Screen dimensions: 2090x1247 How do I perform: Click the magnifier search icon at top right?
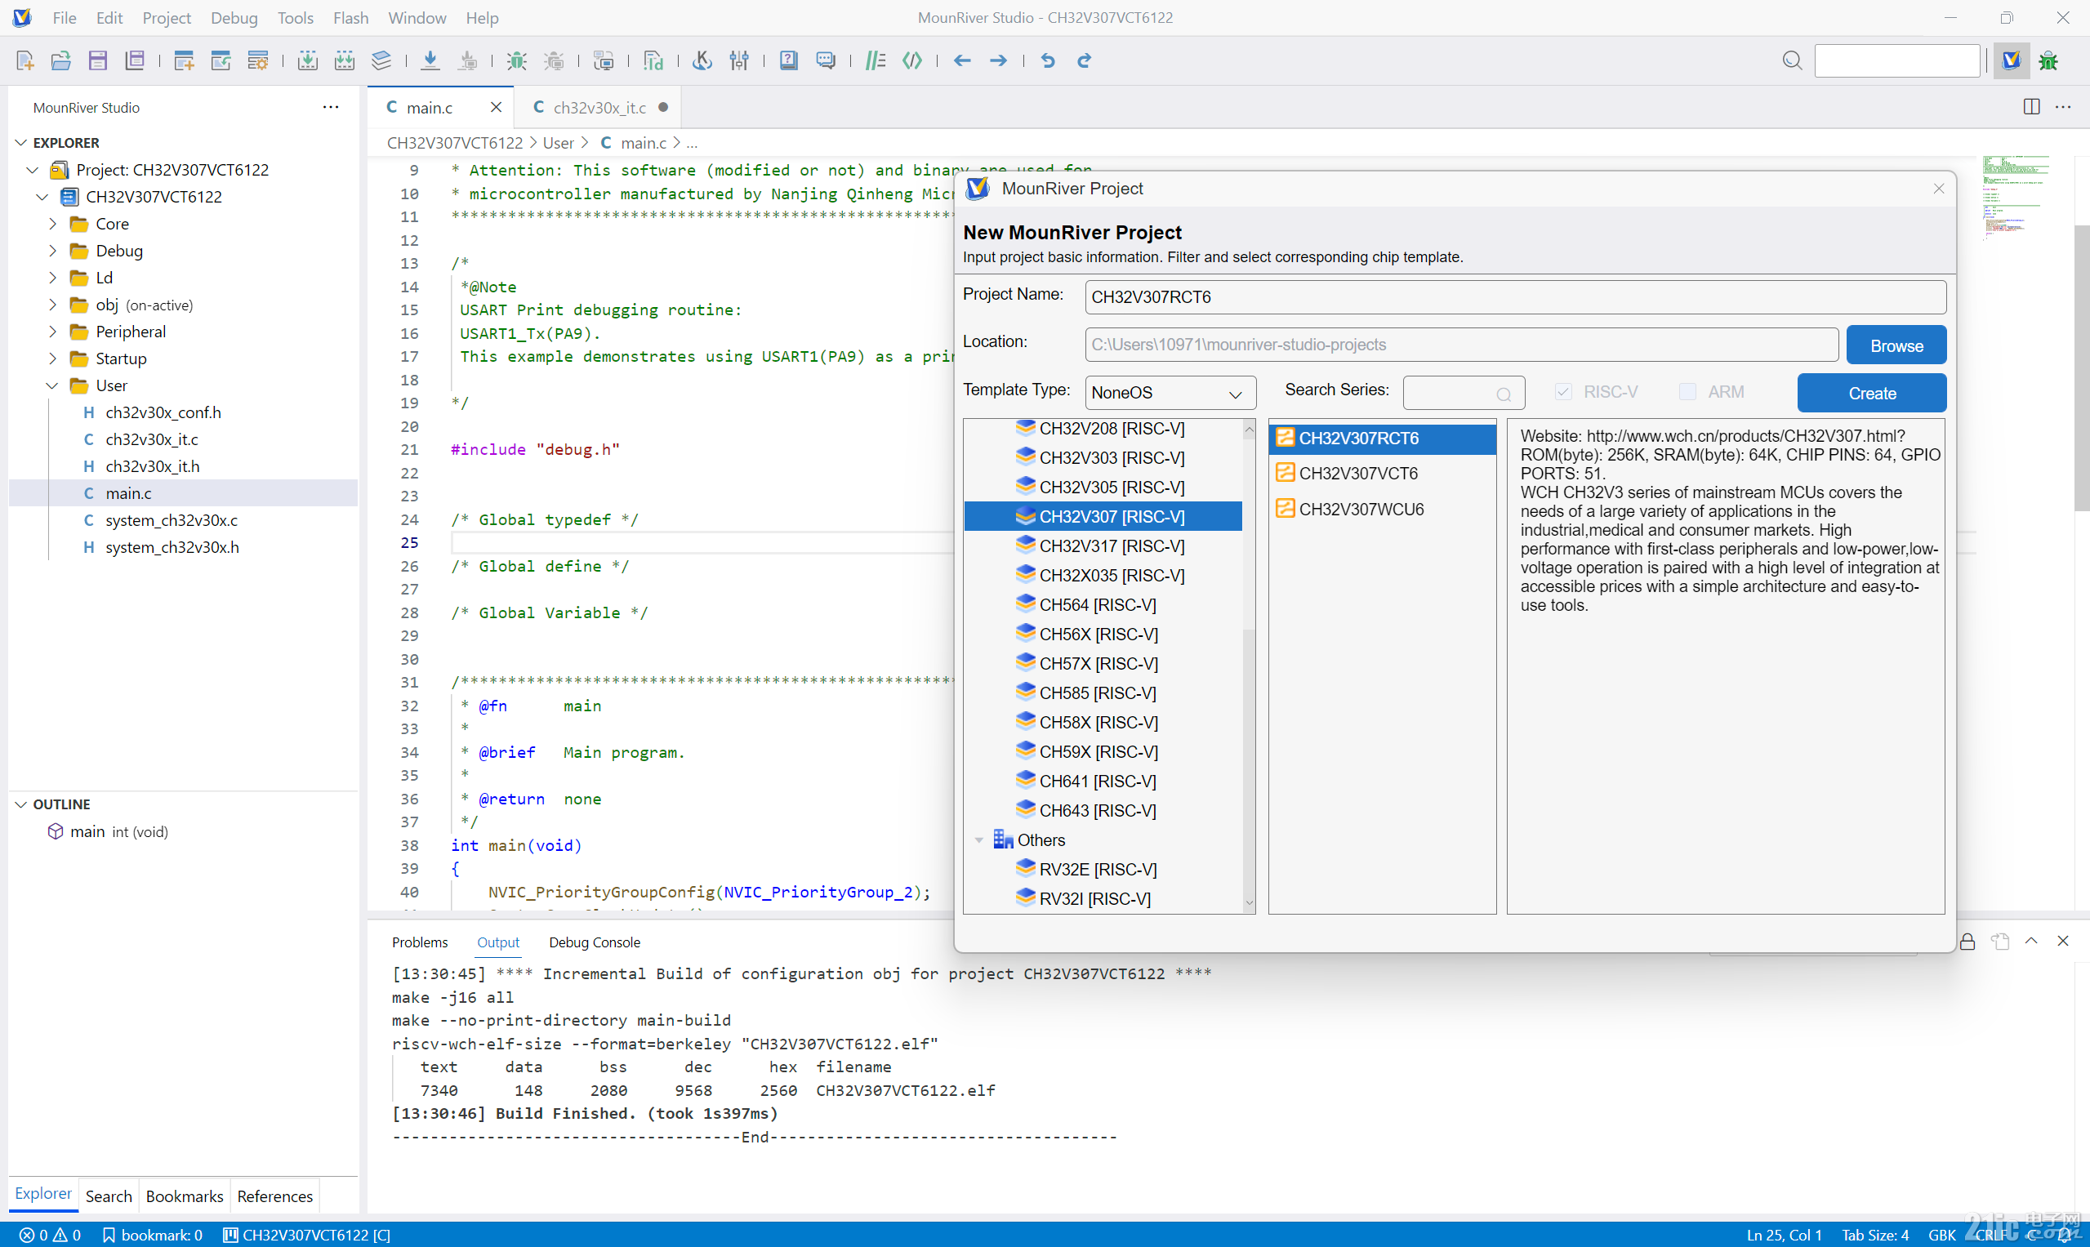pos(1792,60)
